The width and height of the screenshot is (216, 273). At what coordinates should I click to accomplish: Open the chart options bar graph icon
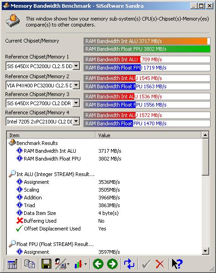[80, 264]
